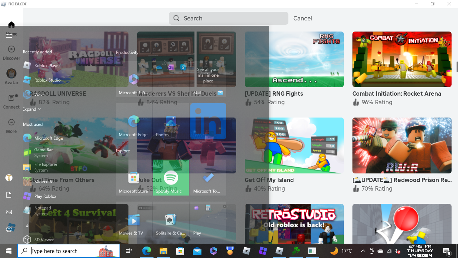Viewport: 458px width, 258px height.
Task: Open the LinkedIn tile
Action: (208, 121)
